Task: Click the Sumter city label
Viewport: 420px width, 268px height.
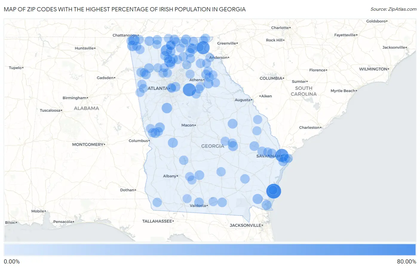Action: [299, 82]
